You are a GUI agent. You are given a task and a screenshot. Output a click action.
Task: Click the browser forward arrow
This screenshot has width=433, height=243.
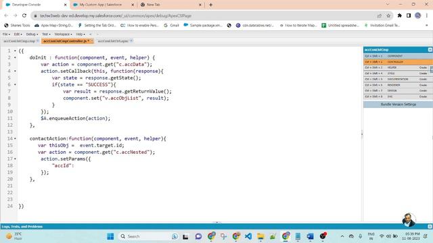(15, 16)
